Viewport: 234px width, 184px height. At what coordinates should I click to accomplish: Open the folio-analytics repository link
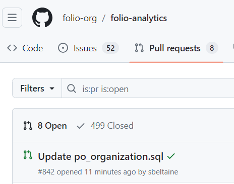139,18
